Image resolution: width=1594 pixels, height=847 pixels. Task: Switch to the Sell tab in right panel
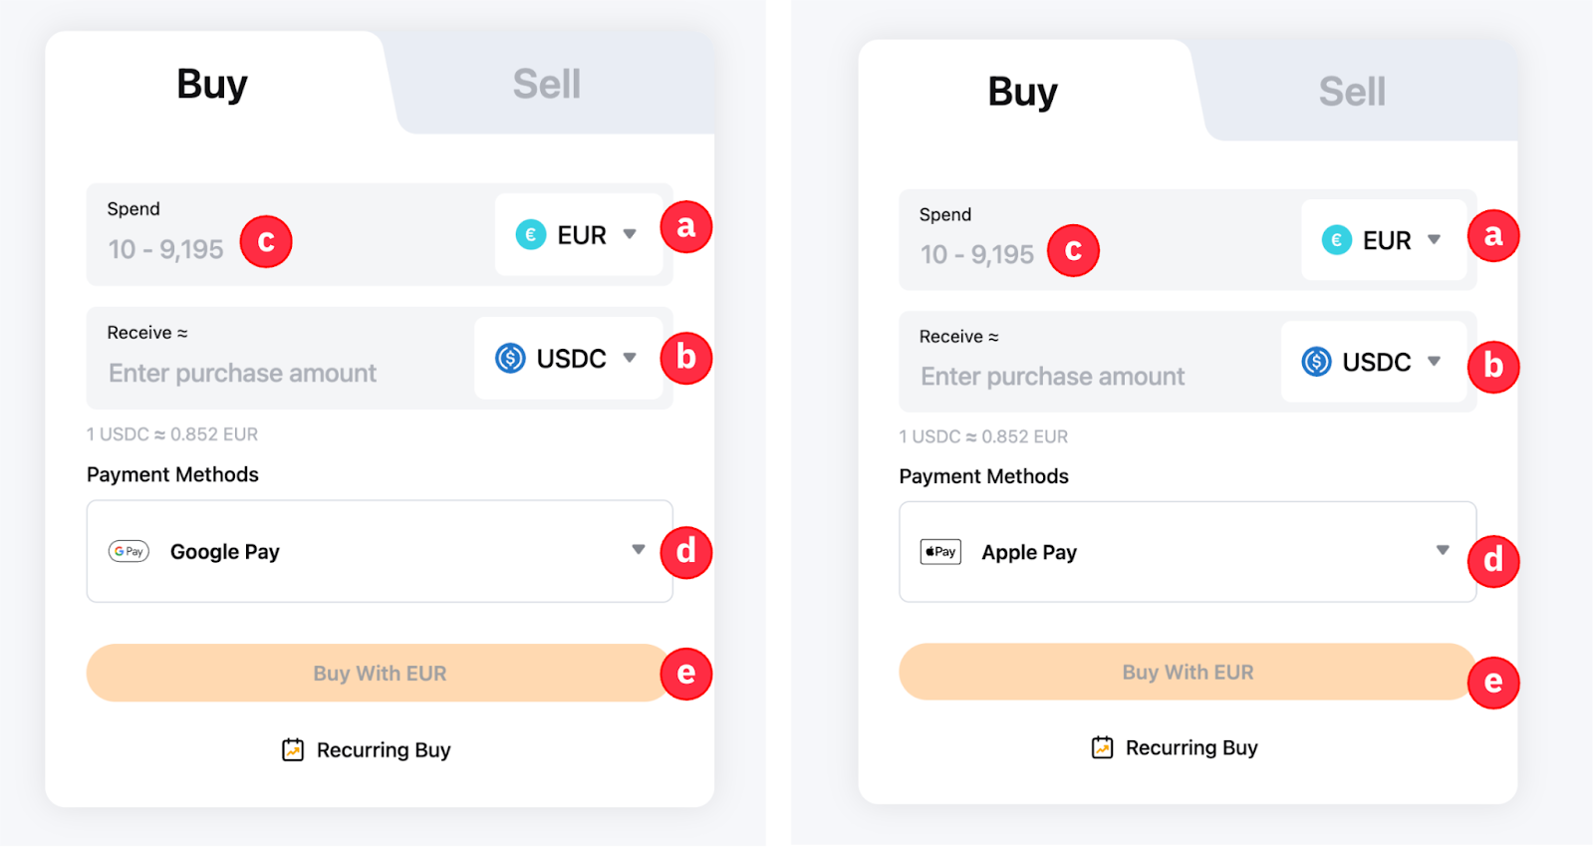[x=1352, y=92]
